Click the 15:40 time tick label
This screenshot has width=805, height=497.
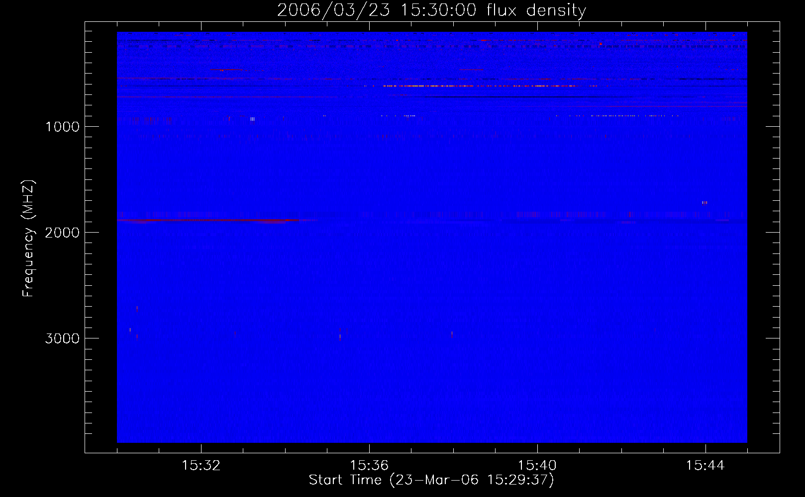pyautogui.click(x=537, y=466)
